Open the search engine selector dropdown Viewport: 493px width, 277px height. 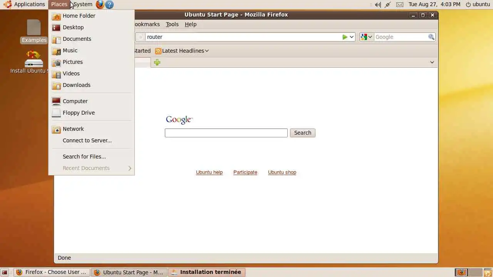coord(366,37)
